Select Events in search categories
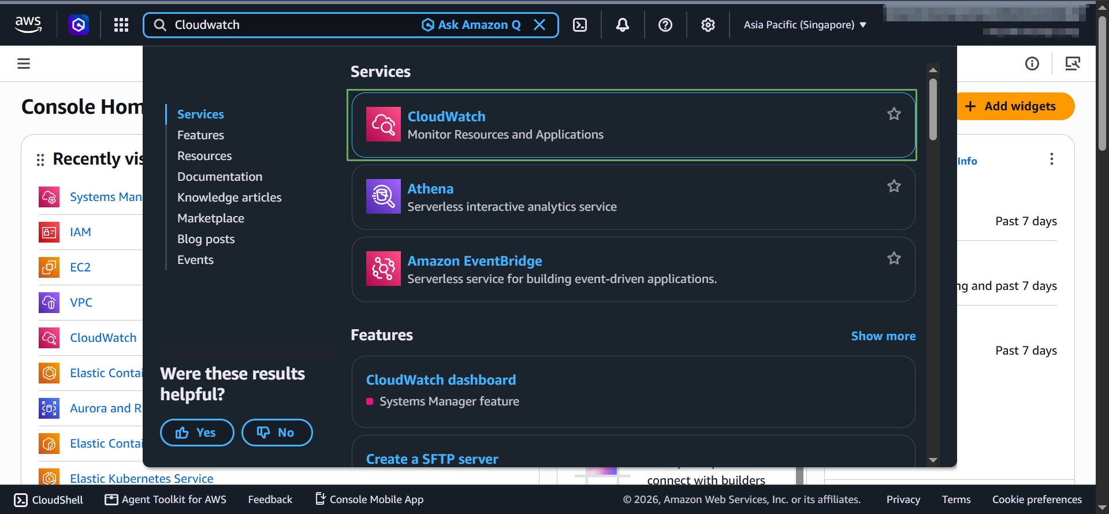Screen dimensions: 1109x514 coord(195,260)
